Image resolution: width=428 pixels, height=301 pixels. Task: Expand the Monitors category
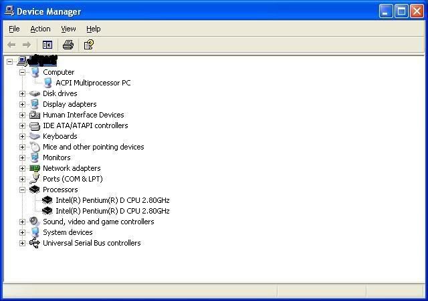pyautogui.click(x=22, y=158)
